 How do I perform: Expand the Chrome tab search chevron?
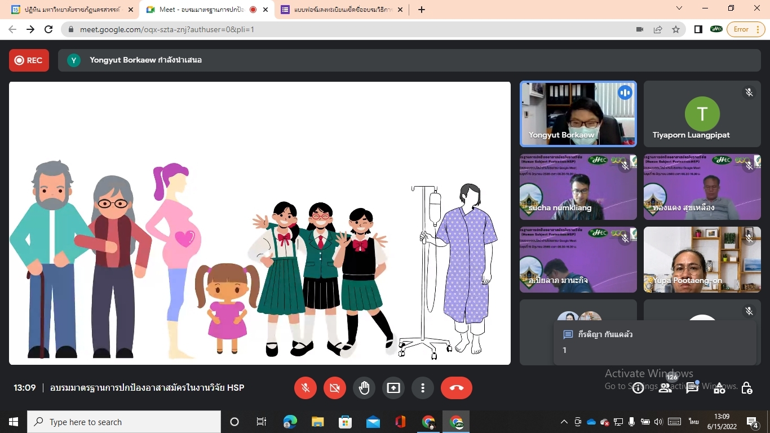[679, 8]
